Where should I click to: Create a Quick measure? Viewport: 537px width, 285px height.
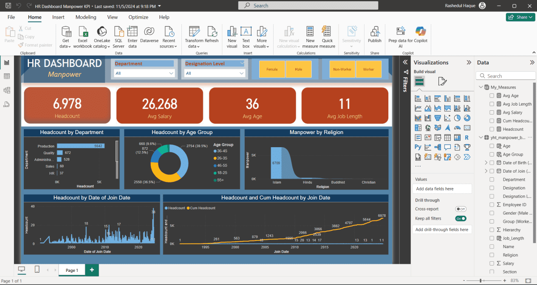pos(327,37)
